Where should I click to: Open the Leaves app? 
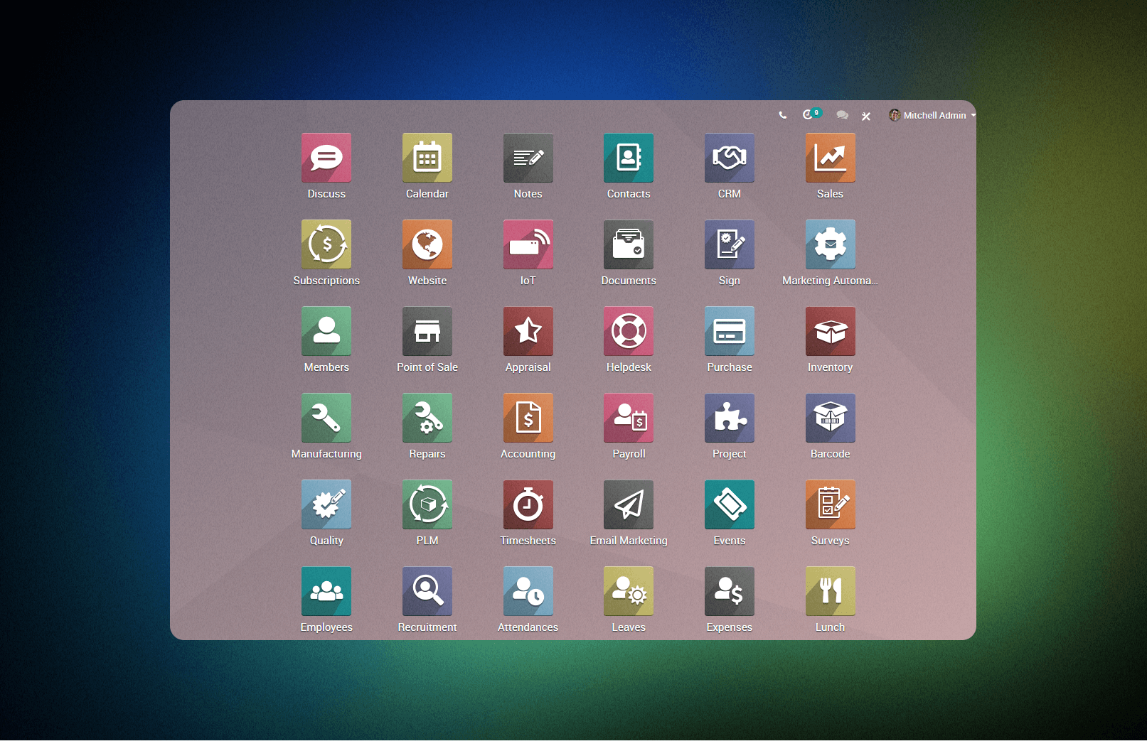pyautogui.click(x=629, y=591)
